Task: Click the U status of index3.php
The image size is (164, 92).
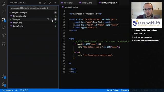Action: 56,26
